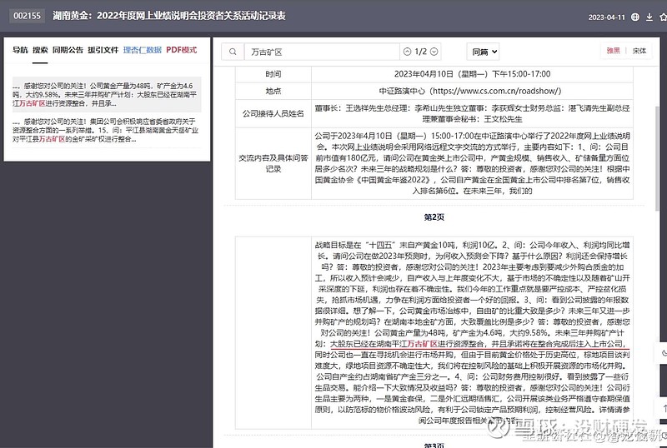Viewport: 667px width, 448px height.
Task: Open the 援引文件 tab
Action: (x=103, y=50)
